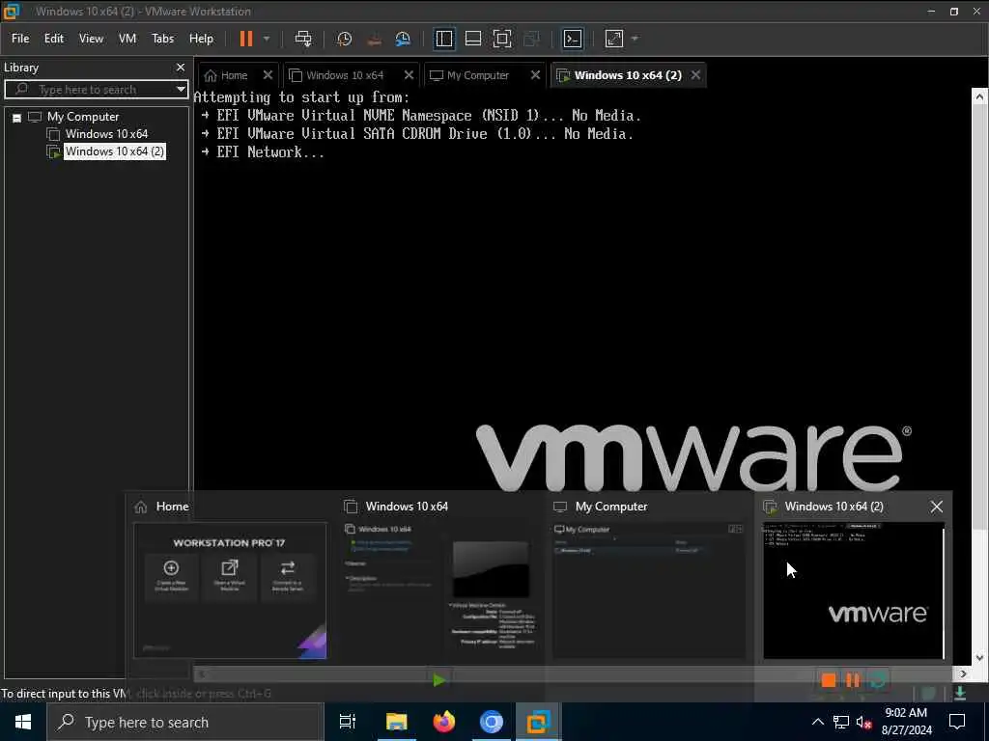Screen dimensions: 989x741
Task: Switch to Unity mode icon
Action: tap(532, 39)
